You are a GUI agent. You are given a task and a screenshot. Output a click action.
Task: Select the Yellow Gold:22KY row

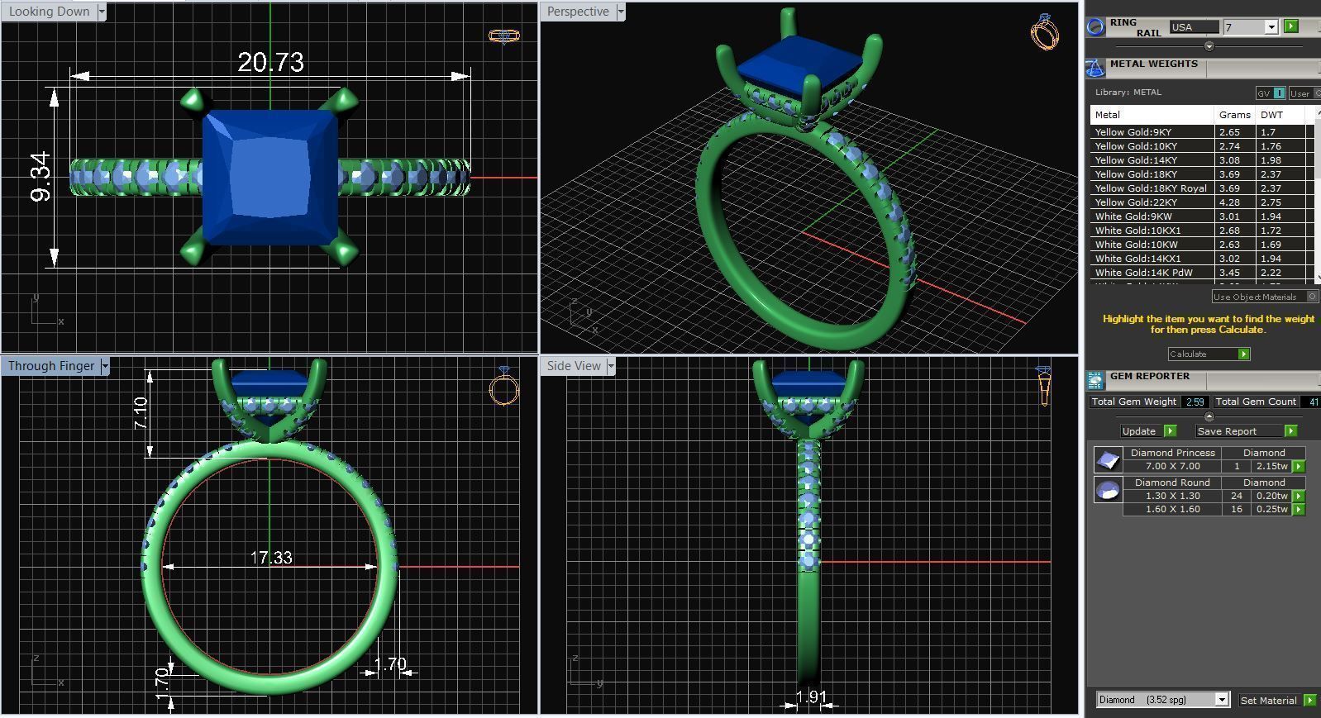(1202, 202)
